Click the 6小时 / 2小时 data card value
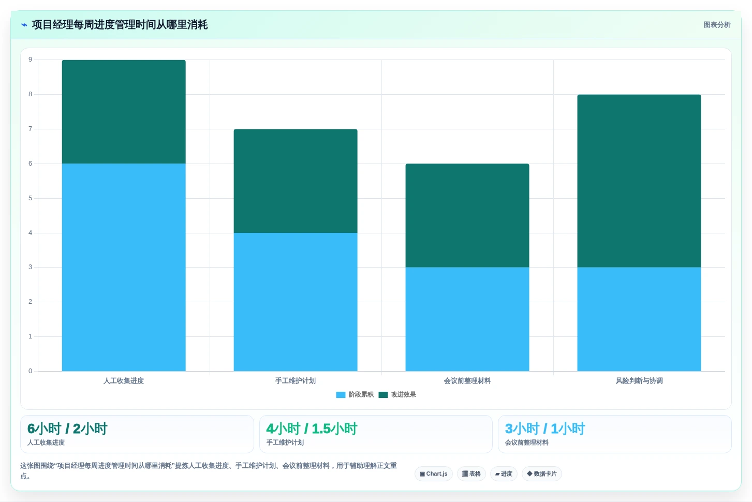This screenshot has width=752, height=502. coord(67,429)
